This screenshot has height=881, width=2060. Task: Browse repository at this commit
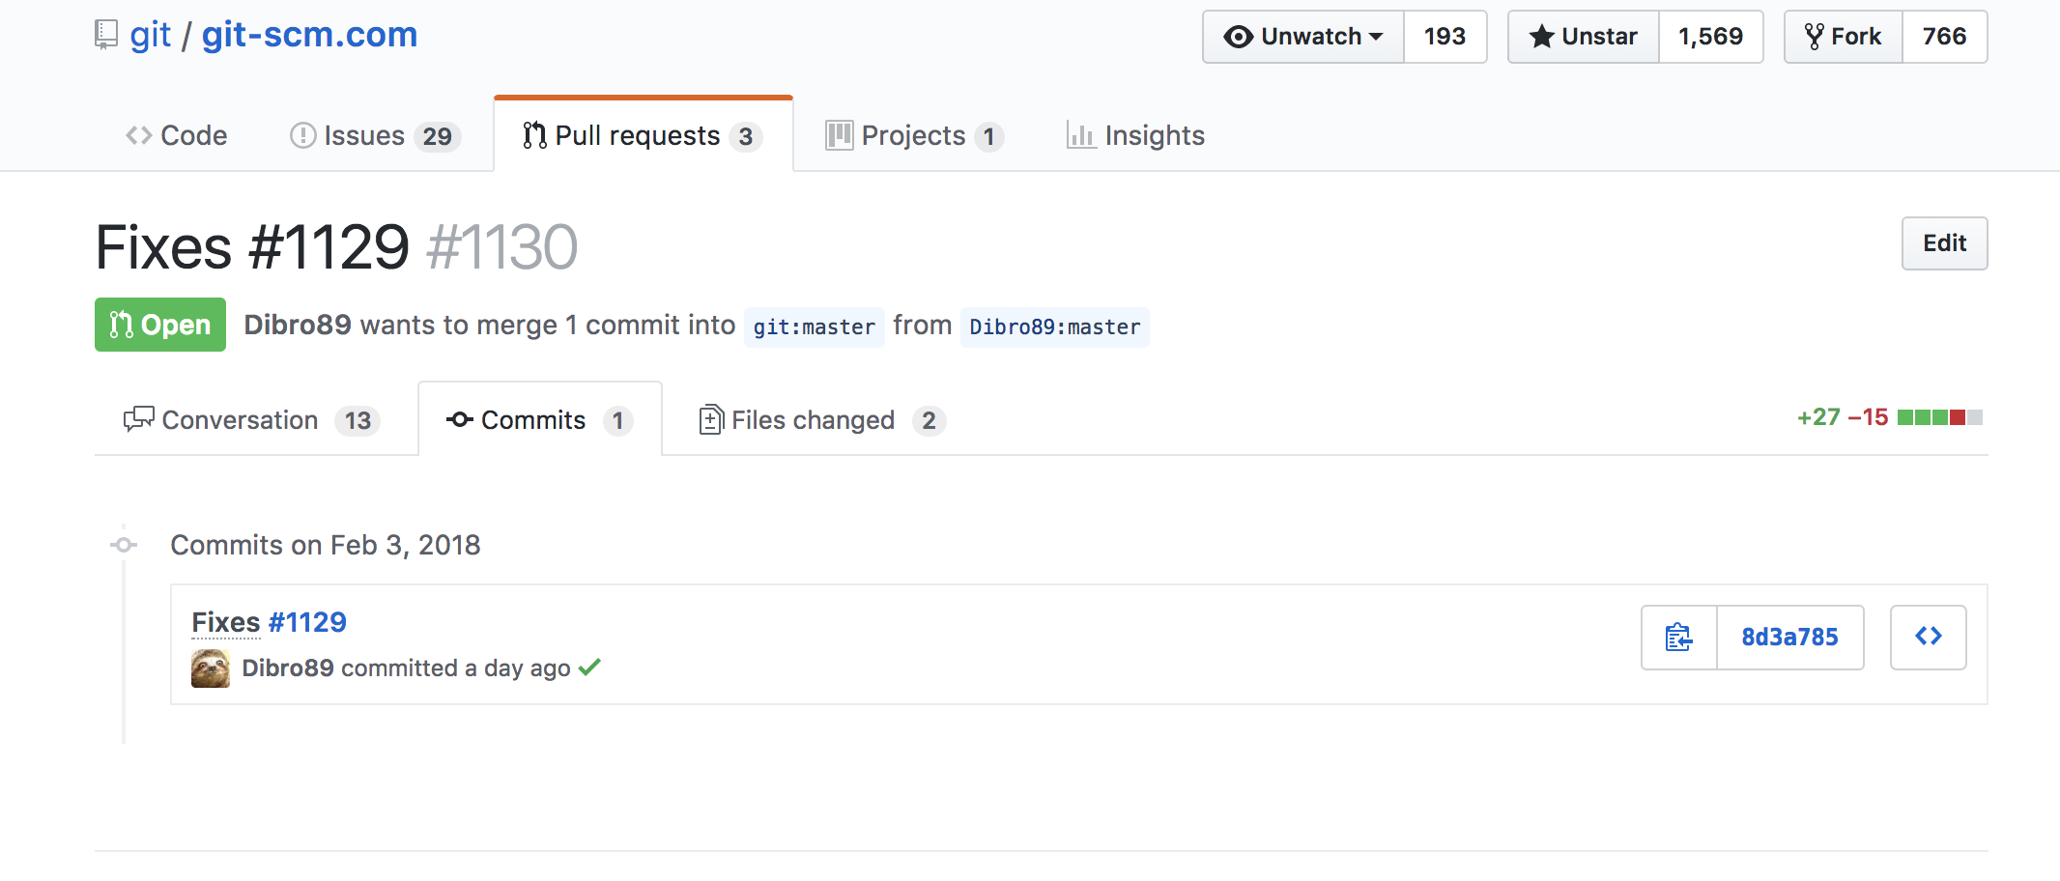1929,638
